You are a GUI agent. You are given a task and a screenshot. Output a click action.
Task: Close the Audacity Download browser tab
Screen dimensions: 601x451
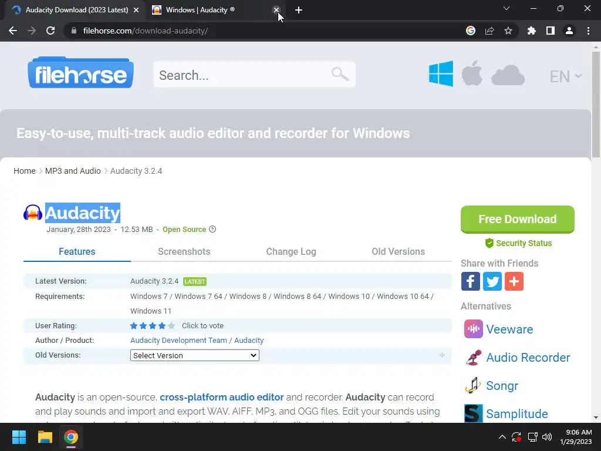136,10
